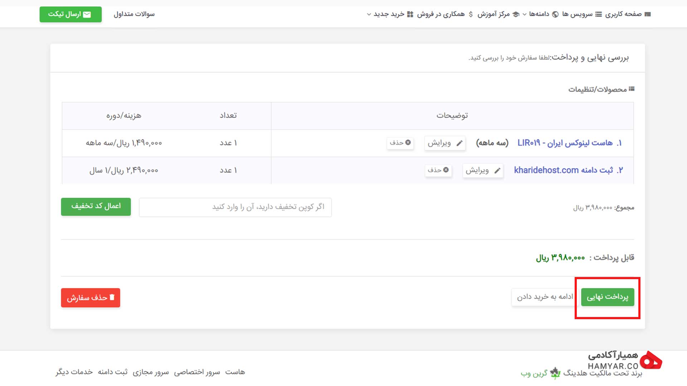Click the grid icon beside خرید جدید

point(410,14)
